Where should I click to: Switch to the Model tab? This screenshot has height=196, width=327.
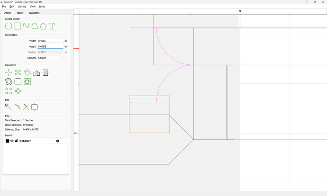pyautogui.click(x=20, y=13)
